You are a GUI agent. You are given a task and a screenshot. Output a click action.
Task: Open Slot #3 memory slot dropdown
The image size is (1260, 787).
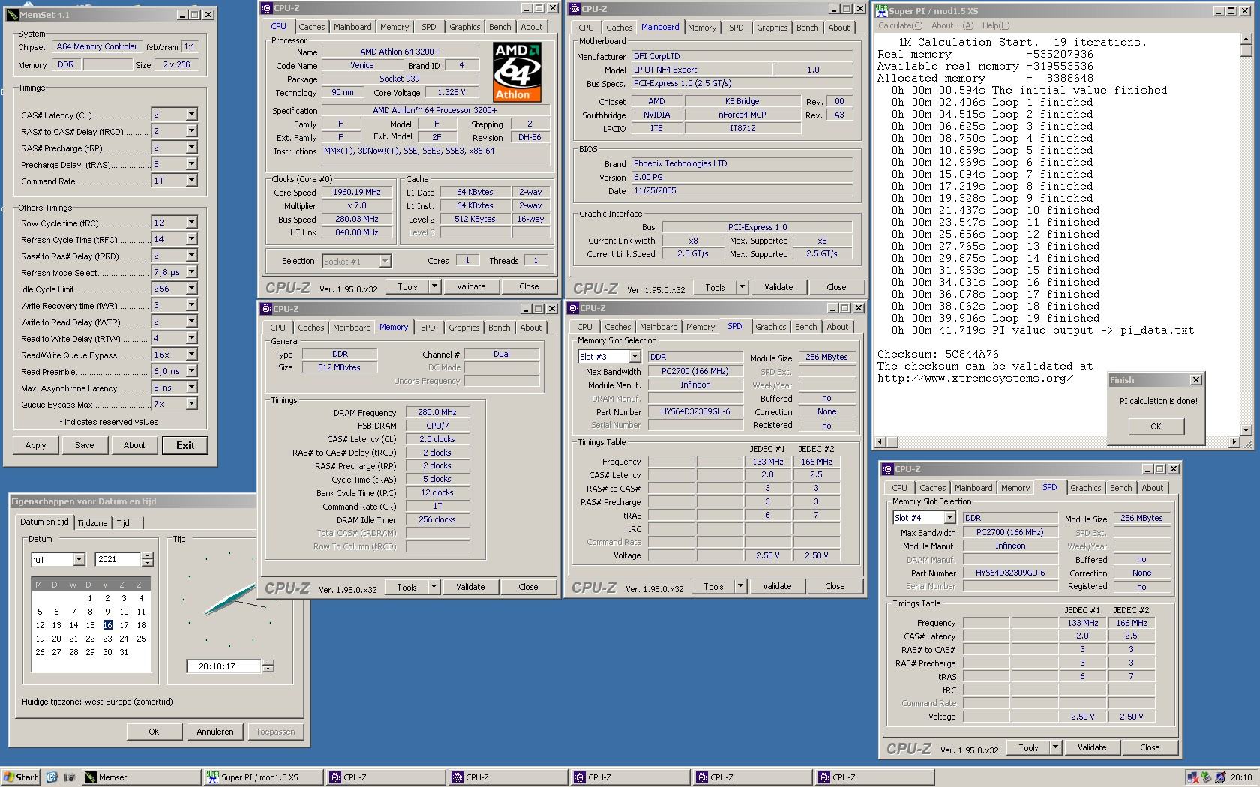634,357
